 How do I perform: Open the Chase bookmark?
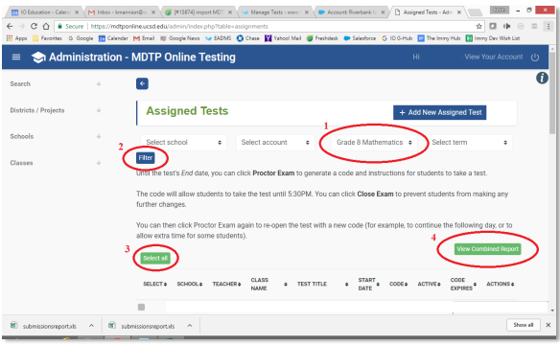point(248,38)
